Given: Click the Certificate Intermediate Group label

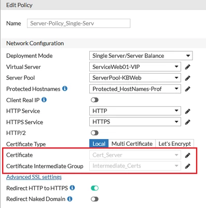Looking at the screenshot, I should (x=45, y=166).
